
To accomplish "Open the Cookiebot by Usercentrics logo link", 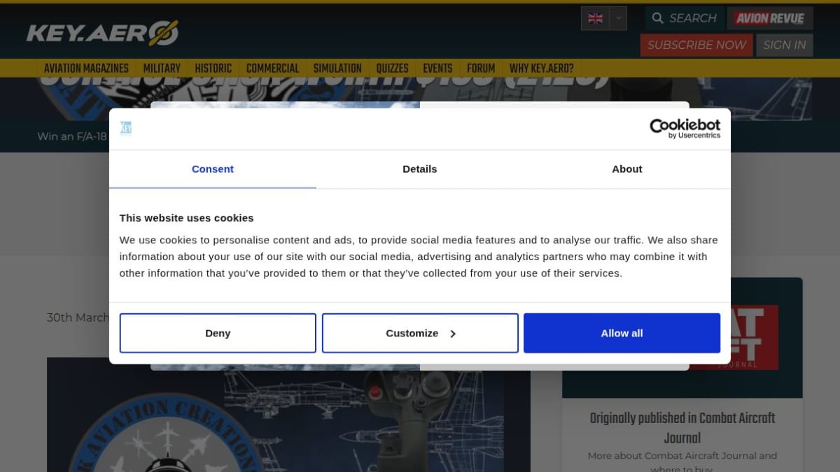I will [685, 128].
